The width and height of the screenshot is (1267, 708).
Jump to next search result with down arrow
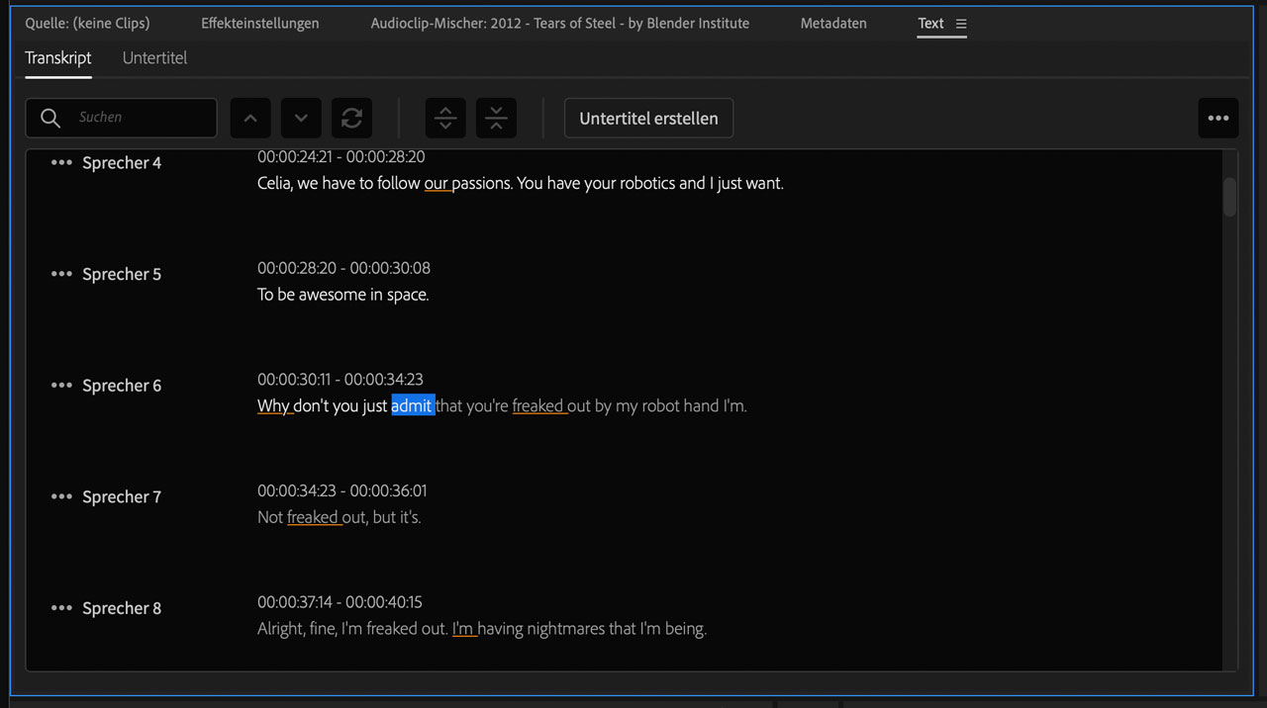[301, 118]
